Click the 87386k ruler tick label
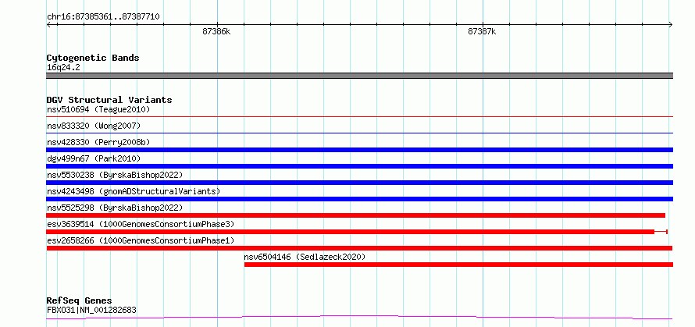The height and width of the screenshot is (327, 695). 217,31
